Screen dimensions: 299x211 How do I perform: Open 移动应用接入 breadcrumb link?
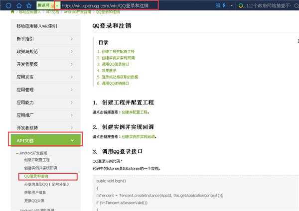coord(30,12)
